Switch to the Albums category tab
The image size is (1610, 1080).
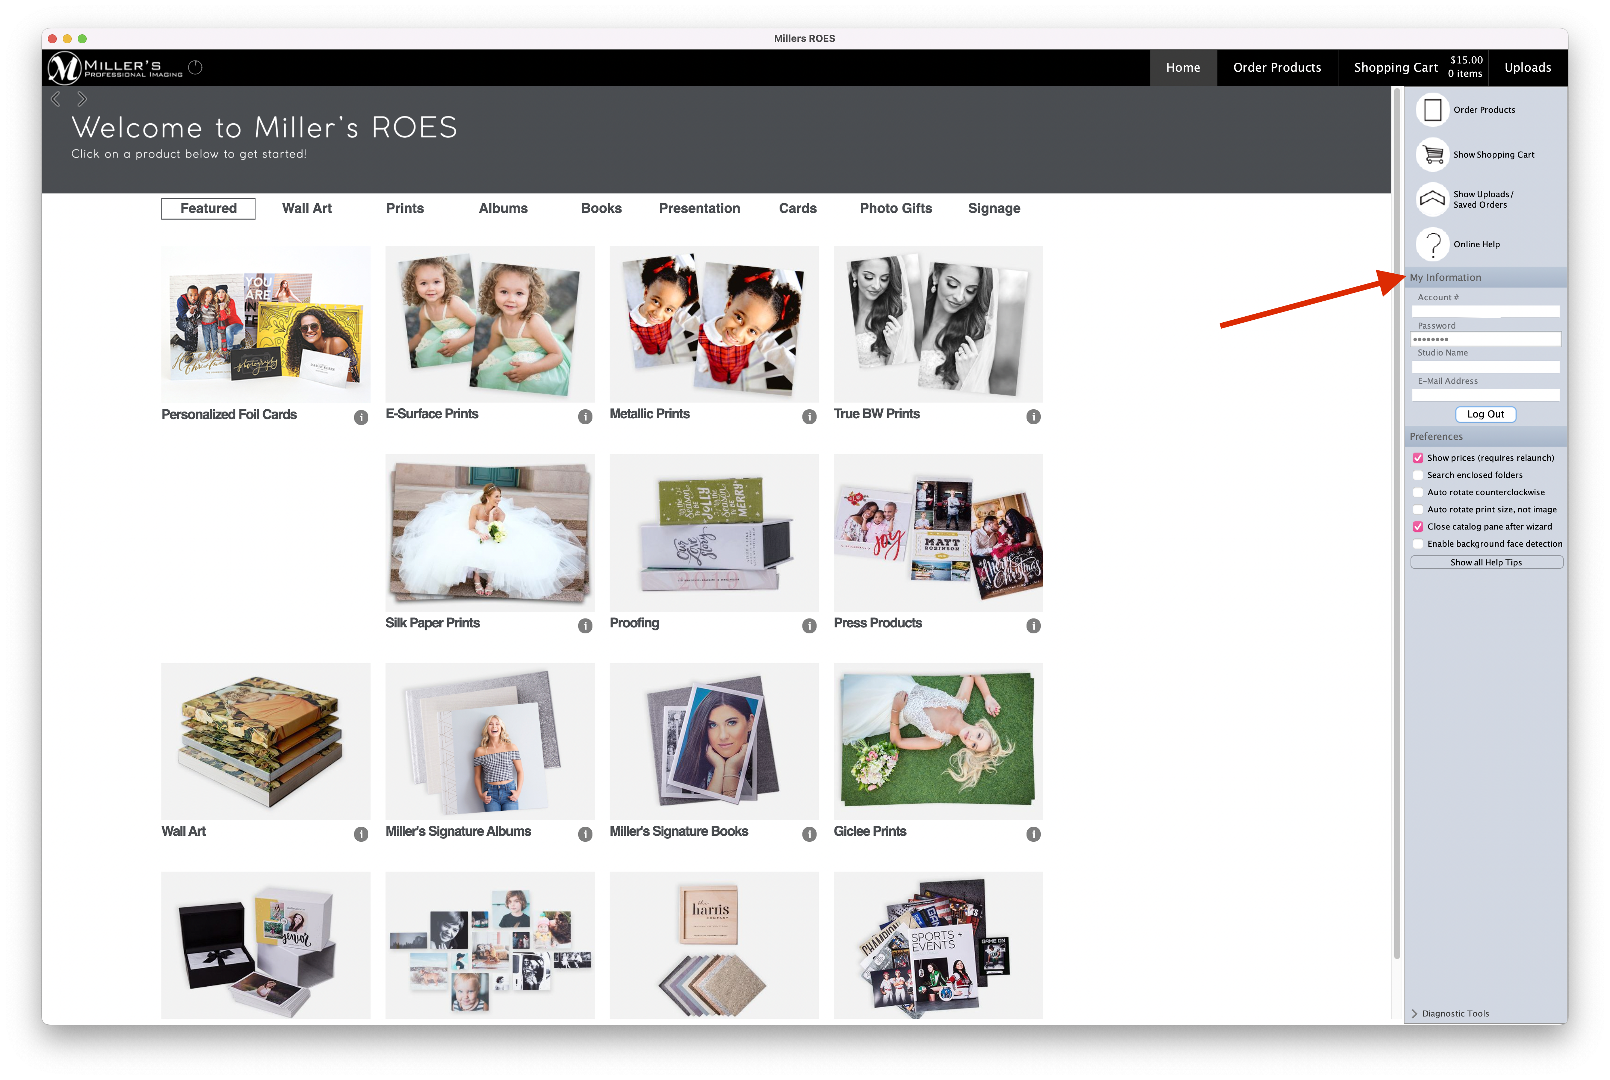point(503,209)
